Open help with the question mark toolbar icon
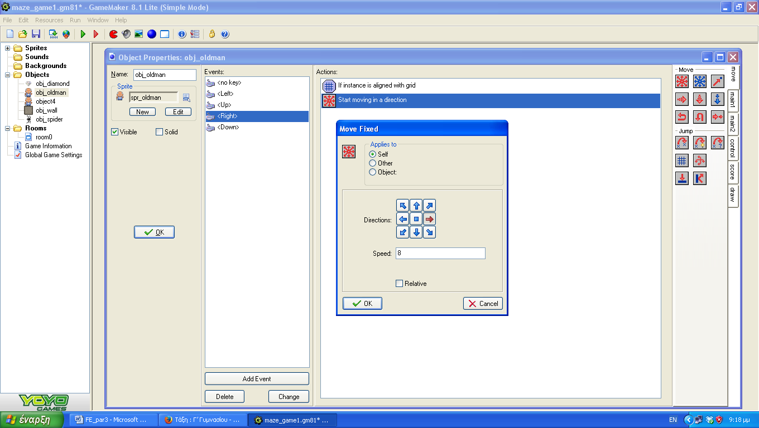 pos(225,34)
